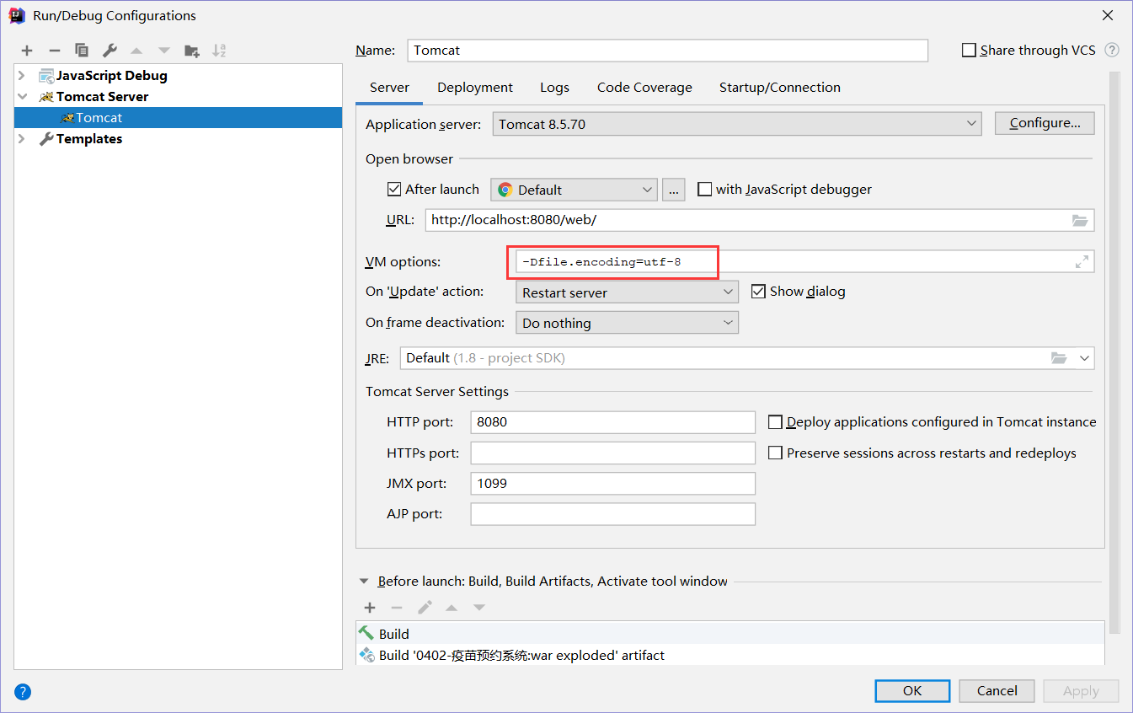Create new folder icon in toolbar

[x=192, y=51]
